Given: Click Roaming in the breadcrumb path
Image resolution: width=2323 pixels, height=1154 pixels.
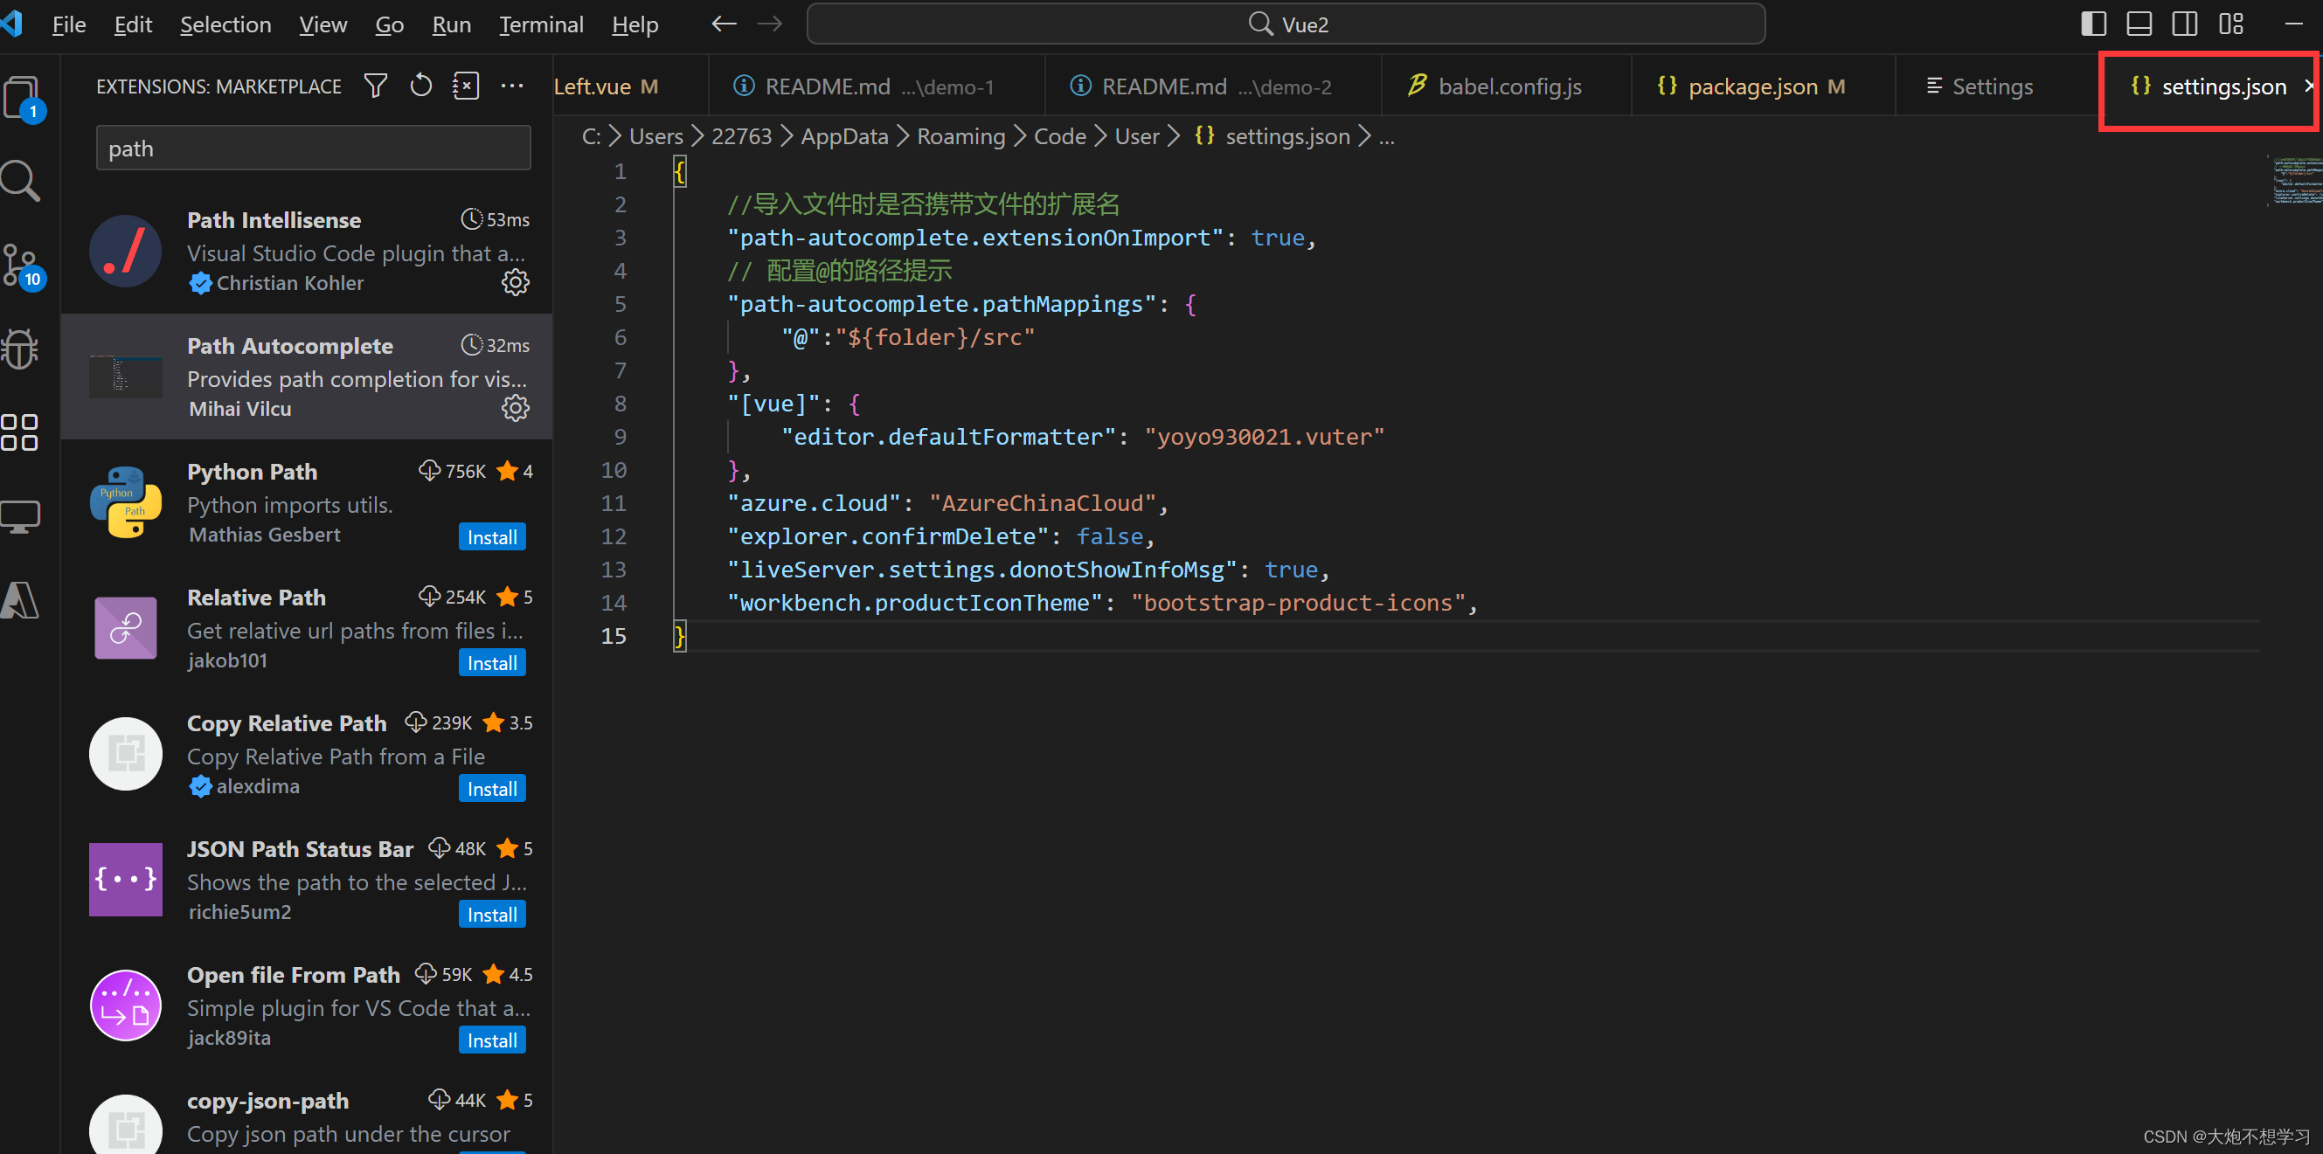Looking at the screenshot, I should (x=960, y=136).
